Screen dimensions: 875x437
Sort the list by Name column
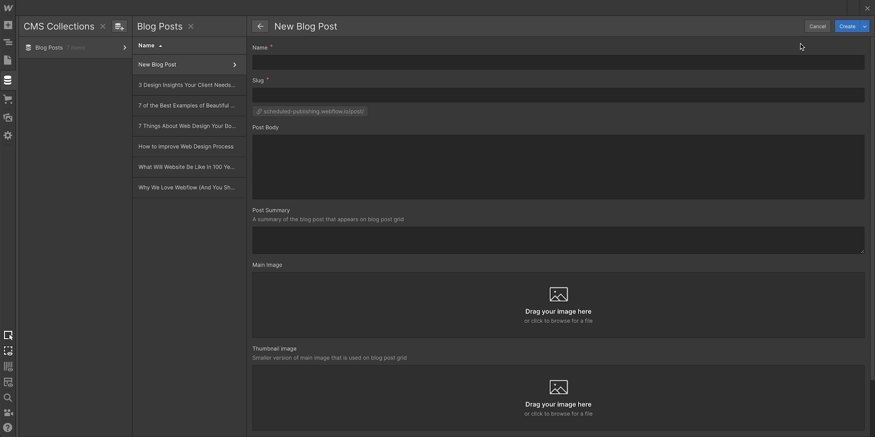[150, 45]
